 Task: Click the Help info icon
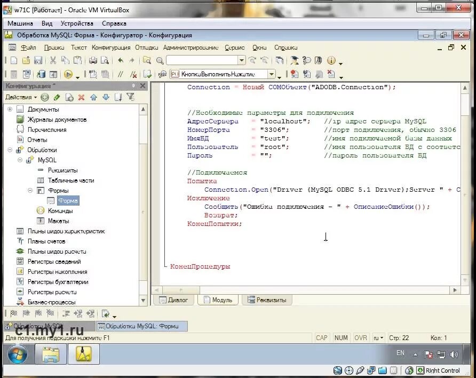(331, 60)
